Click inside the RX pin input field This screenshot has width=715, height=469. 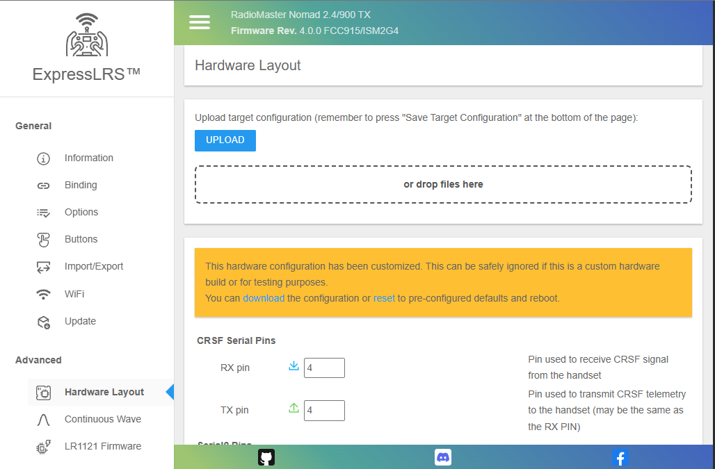coord(324,368)
